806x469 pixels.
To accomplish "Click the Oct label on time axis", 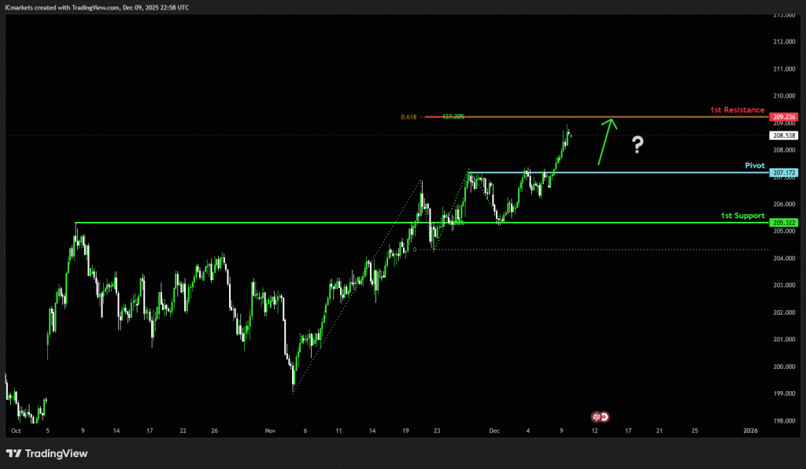I will (x=16, y=431).
